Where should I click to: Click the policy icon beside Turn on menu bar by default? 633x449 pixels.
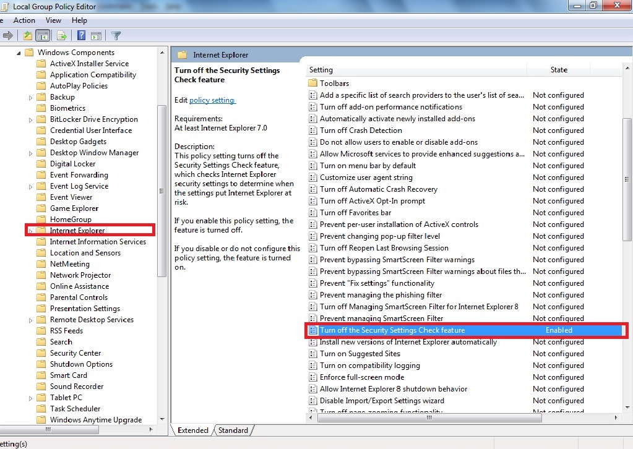312,166
